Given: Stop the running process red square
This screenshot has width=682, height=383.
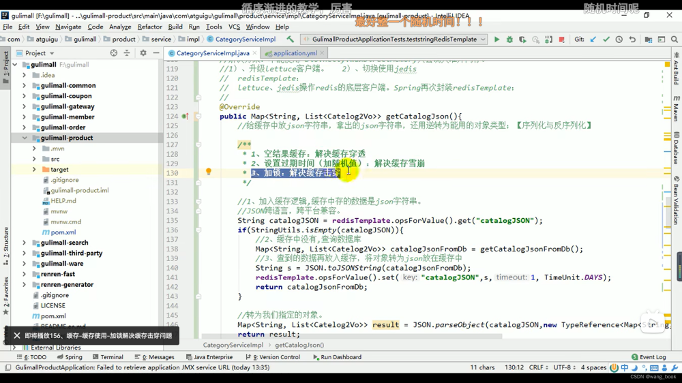Looking at the screenshot, I should (x=561, y=40).
